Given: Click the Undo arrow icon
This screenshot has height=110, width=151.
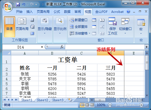Looking at the screenshot, I should point(24,4).
